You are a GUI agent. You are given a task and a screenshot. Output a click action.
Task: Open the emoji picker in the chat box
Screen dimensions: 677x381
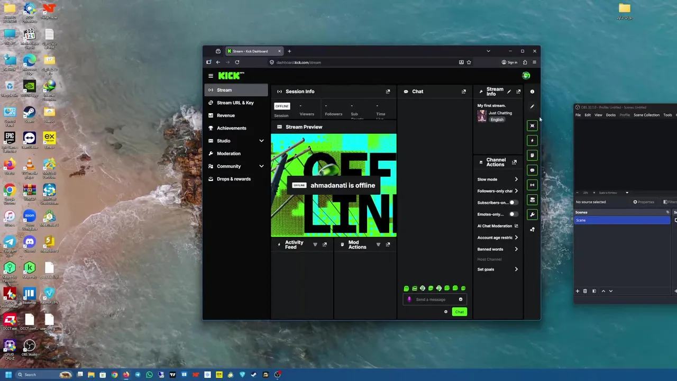point(460,300)
